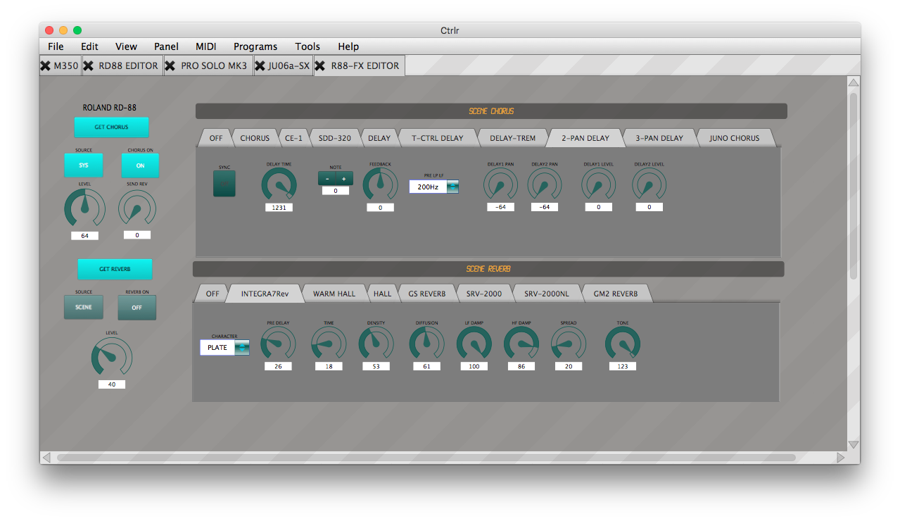This screenshot has height=521, width=900.
Task: Open the MIDI menu
Action: (206, 46)
